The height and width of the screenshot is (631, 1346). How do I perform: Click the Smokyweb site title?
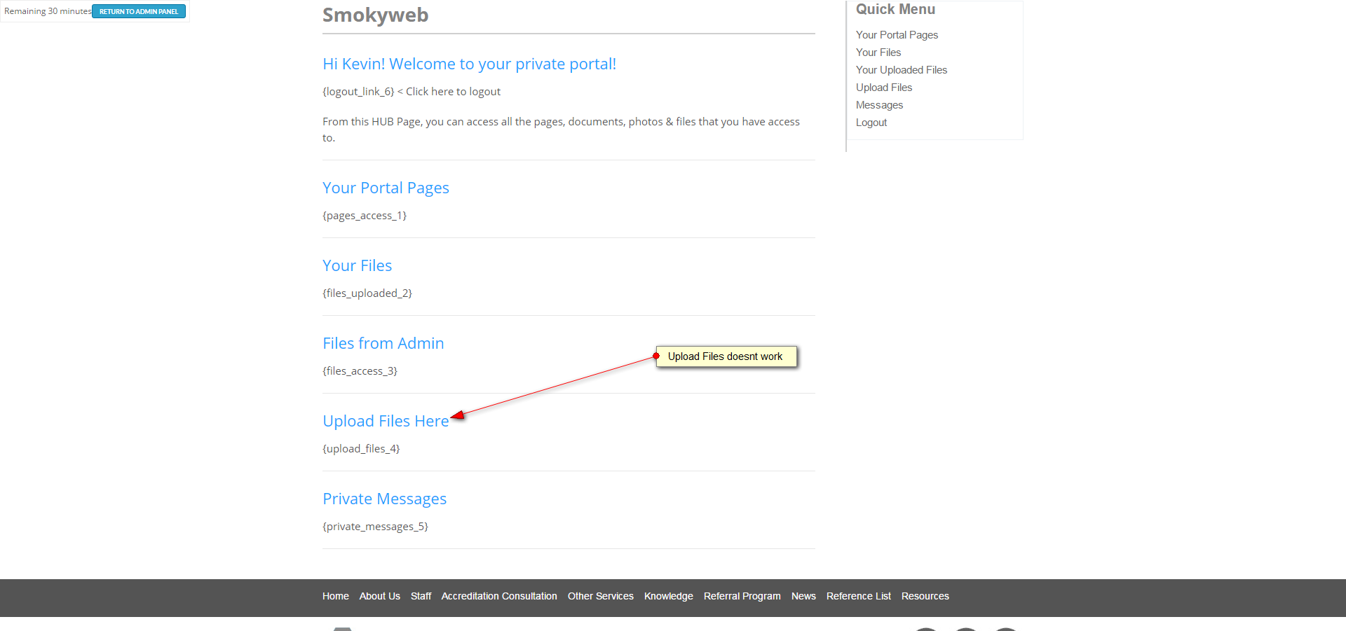(375, 15)
